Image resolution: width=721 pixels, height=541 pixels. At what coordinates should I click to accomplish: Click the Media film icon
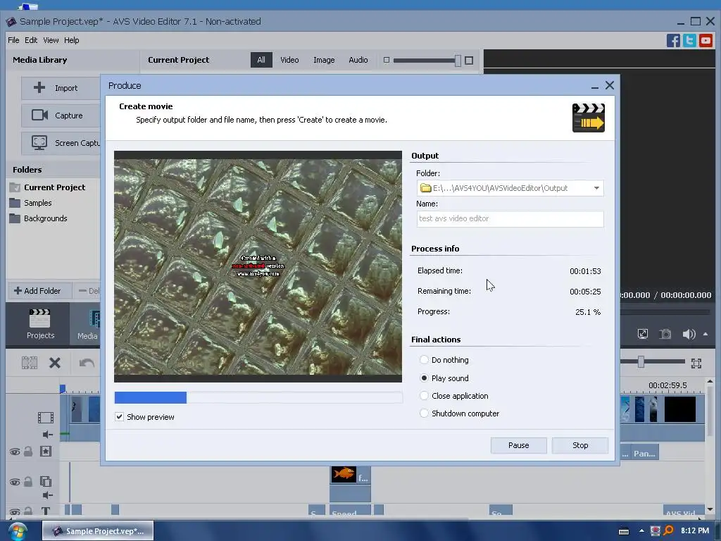(x=94, y=318)
